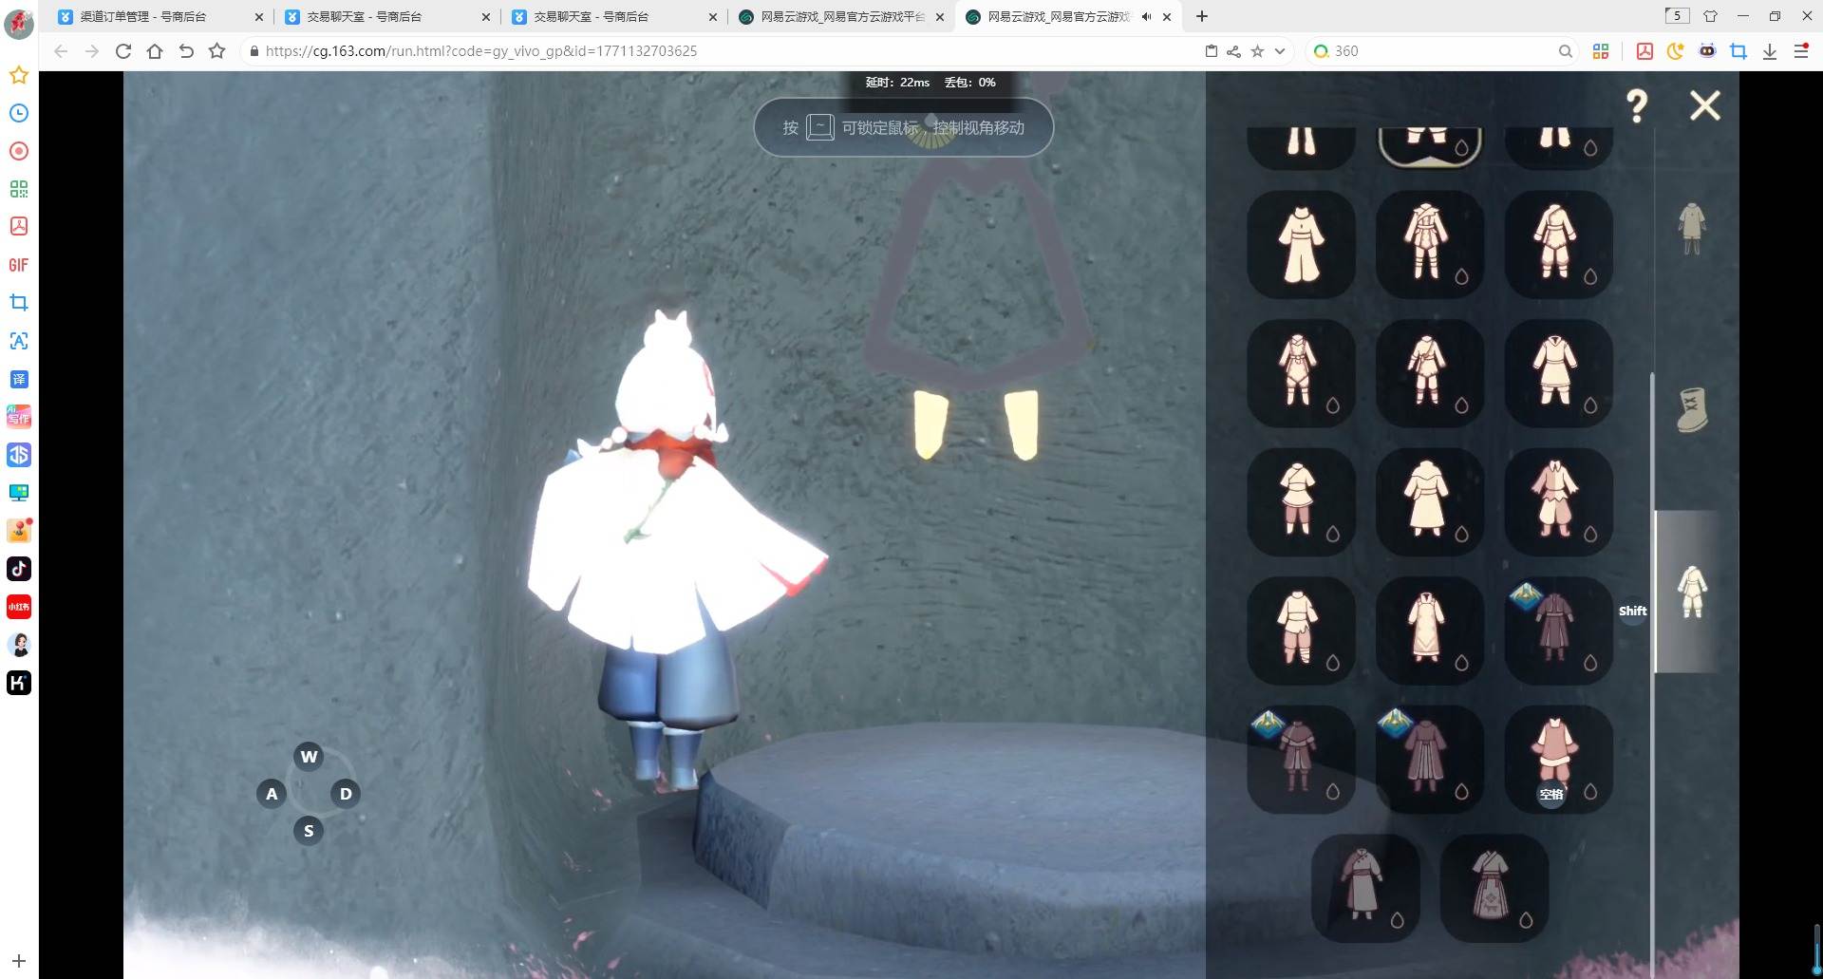
Task: Expand the address bar chevron dropdown
Action: [x=1280, y=51]
